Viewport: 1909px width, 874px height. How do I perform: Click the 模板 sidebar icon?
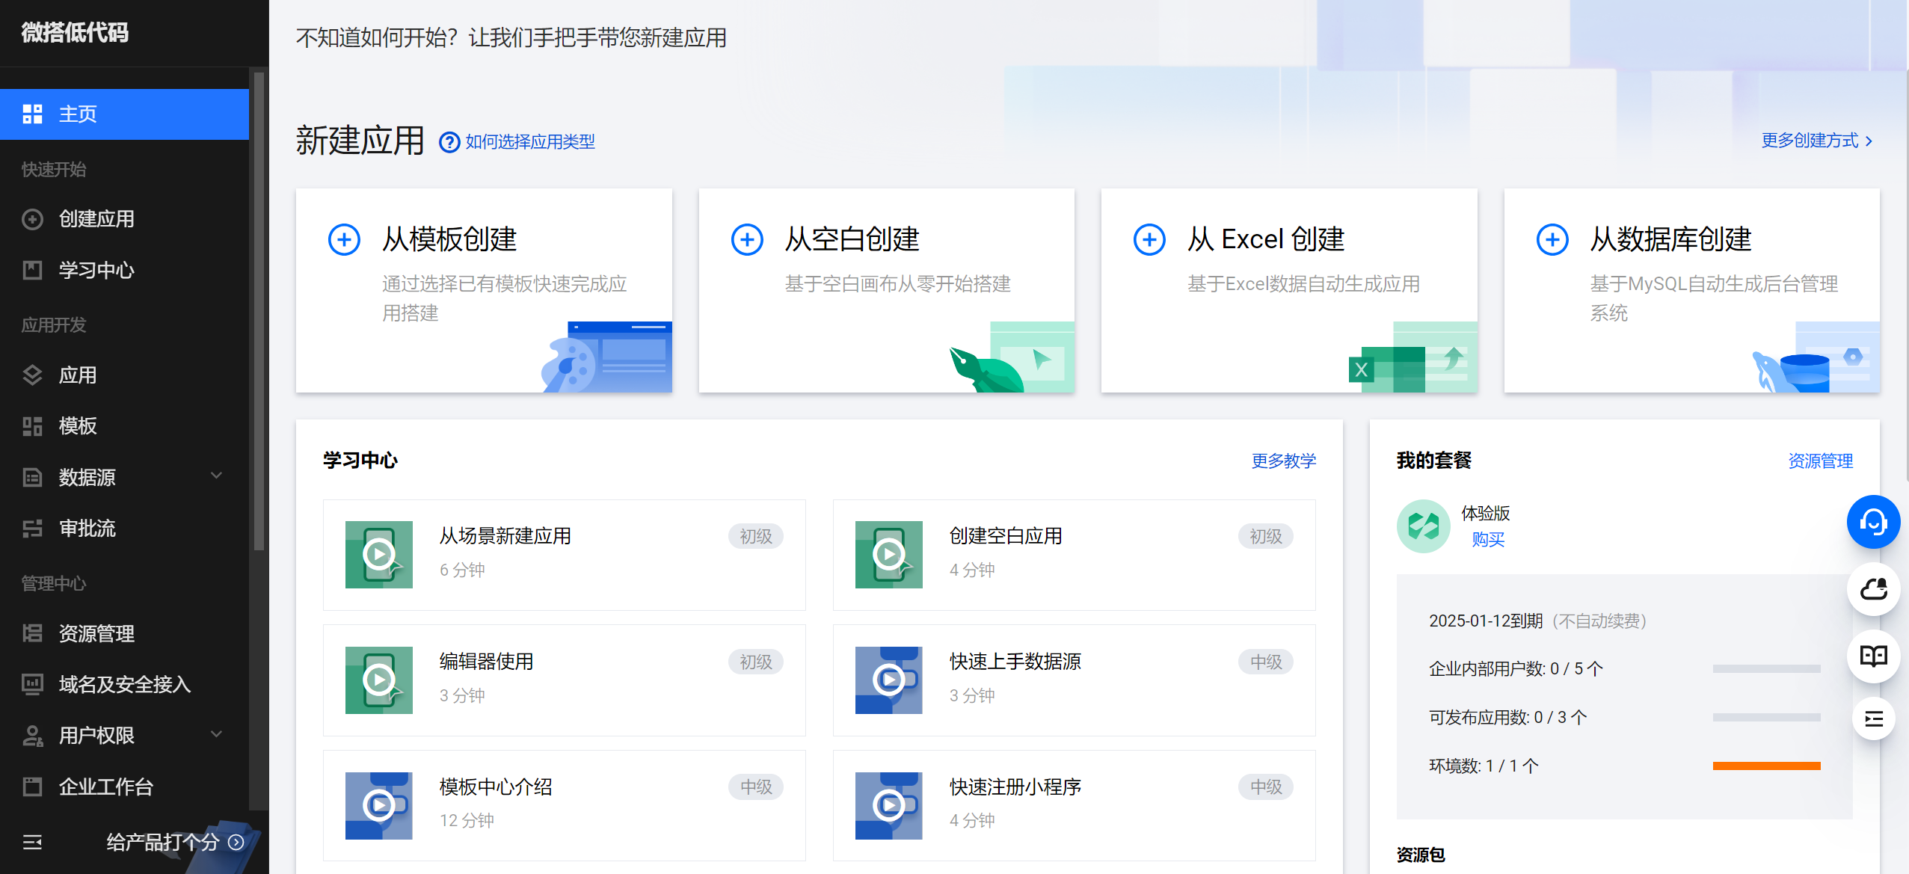click(32, 426)
